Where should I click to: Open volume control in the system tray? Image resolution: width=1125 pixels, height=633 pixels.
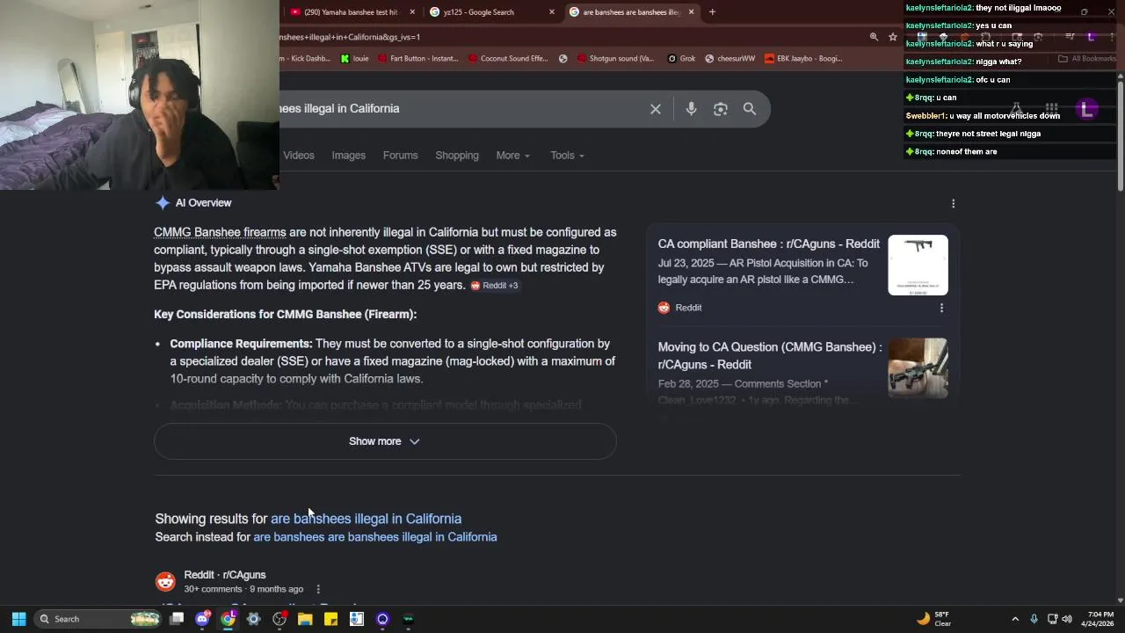point(1067,619)
